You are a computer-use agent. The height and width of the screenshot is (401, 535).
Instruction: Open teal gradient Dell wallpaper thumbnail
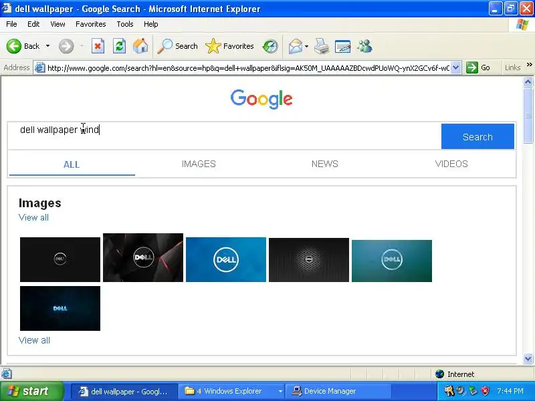point(392,261)
